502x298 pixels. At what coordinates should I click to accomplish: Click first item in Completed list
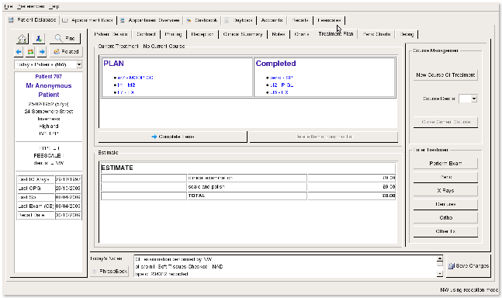tap(282, 78)
